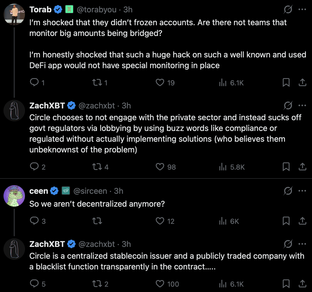Open more options on the last ZachXBT tweet
Viewport: 312px width, 292px height.
click(302, 244)
